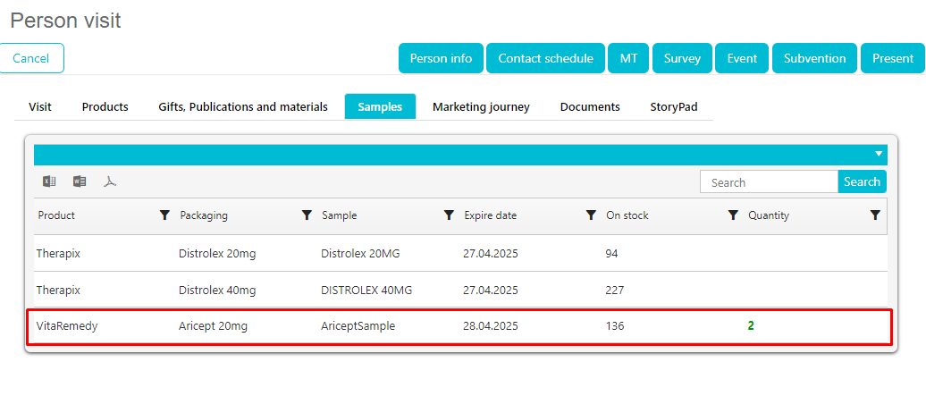Export the samples table to Excel
926x396 pixels.
point(50,181)
